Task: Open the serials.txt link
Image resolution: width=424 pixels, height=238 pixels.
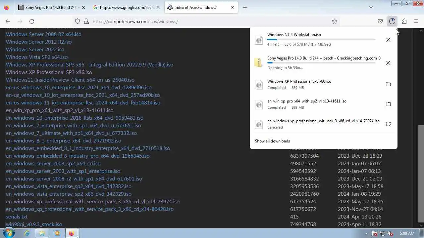Action: (x=17, y=217)
